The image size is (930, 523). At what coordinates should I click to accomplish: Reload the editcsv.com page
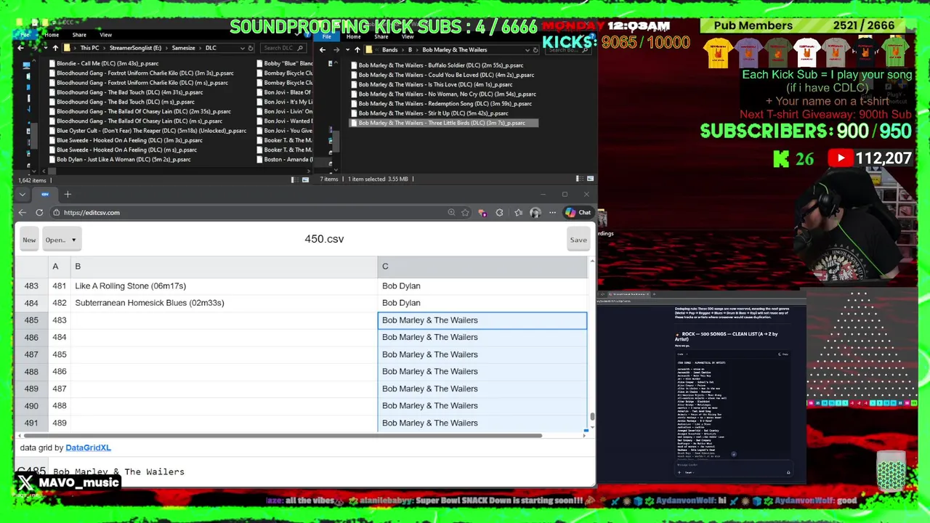pyautogui.click(x=39, y=213)
